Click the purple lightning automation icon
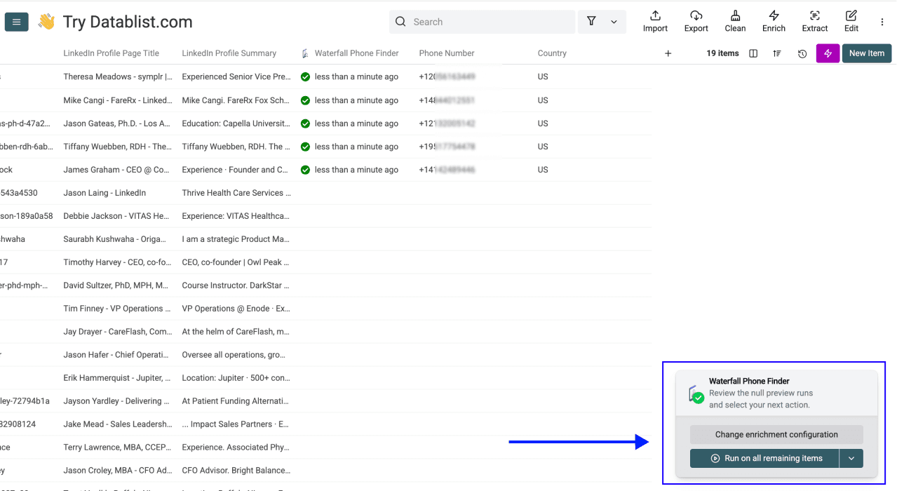This screenshot has width=897, height=491. [x=828, y=53]
